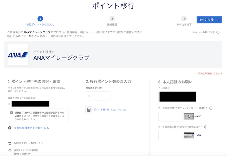Select step 1 circle in progress bar

[40, 19]
